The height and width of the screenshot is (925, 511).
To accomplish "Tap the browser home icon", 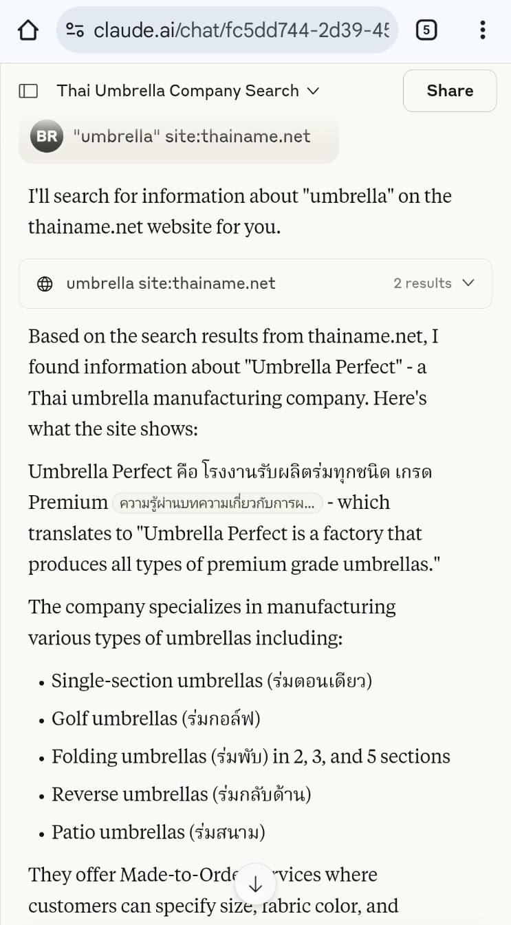I will coord(28,30).
